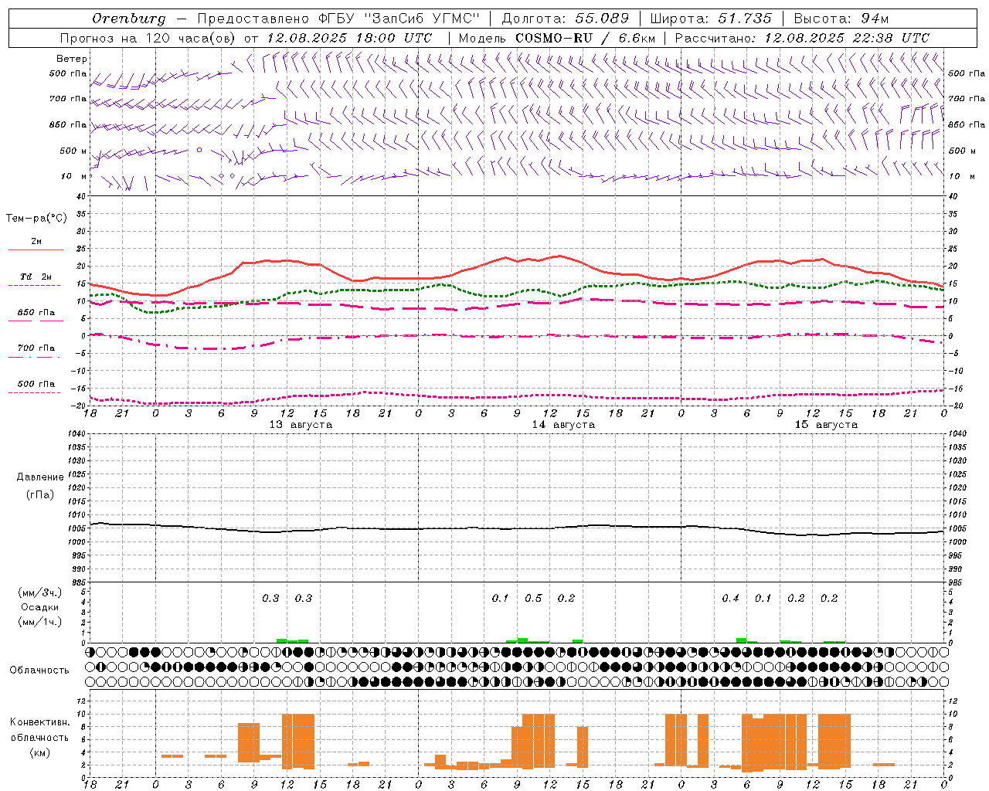The image size is (989, 791).
Task: Click the "0.5" precipitation amount value
Action: [x=533, y=599]
